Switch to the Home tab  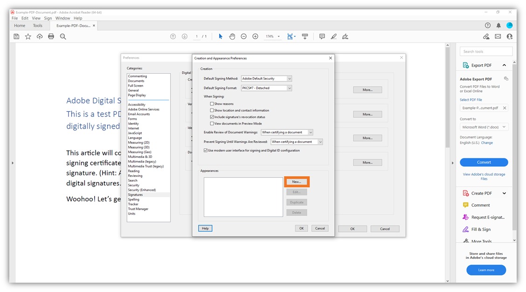(20, 26)
